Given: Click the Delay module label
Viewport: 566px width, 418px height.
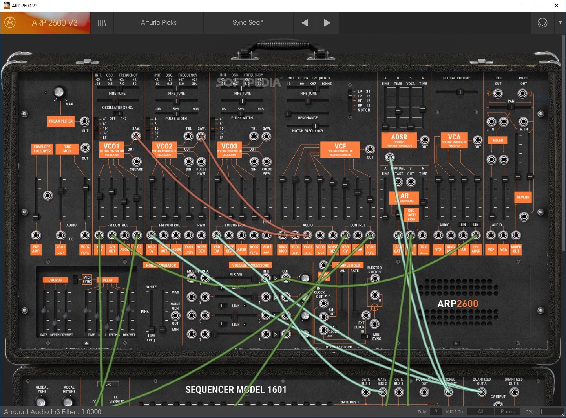Looking at the screenshot, I should pos(108,280).
